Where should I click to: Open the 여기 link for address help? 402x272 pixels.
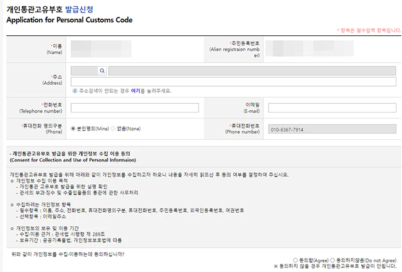click(135, 91)
